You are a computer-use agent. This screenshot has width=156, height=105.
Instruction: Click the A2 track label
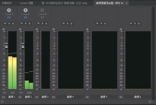point(20,97)
